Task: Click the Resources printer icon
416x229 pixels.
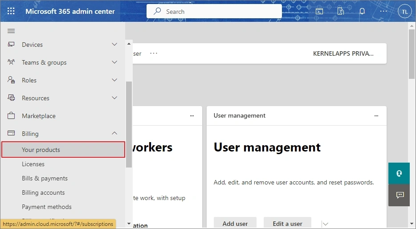Action: (x=11, y=98)
